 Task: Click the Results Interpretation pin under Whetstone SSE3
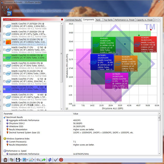coord(7,130)
